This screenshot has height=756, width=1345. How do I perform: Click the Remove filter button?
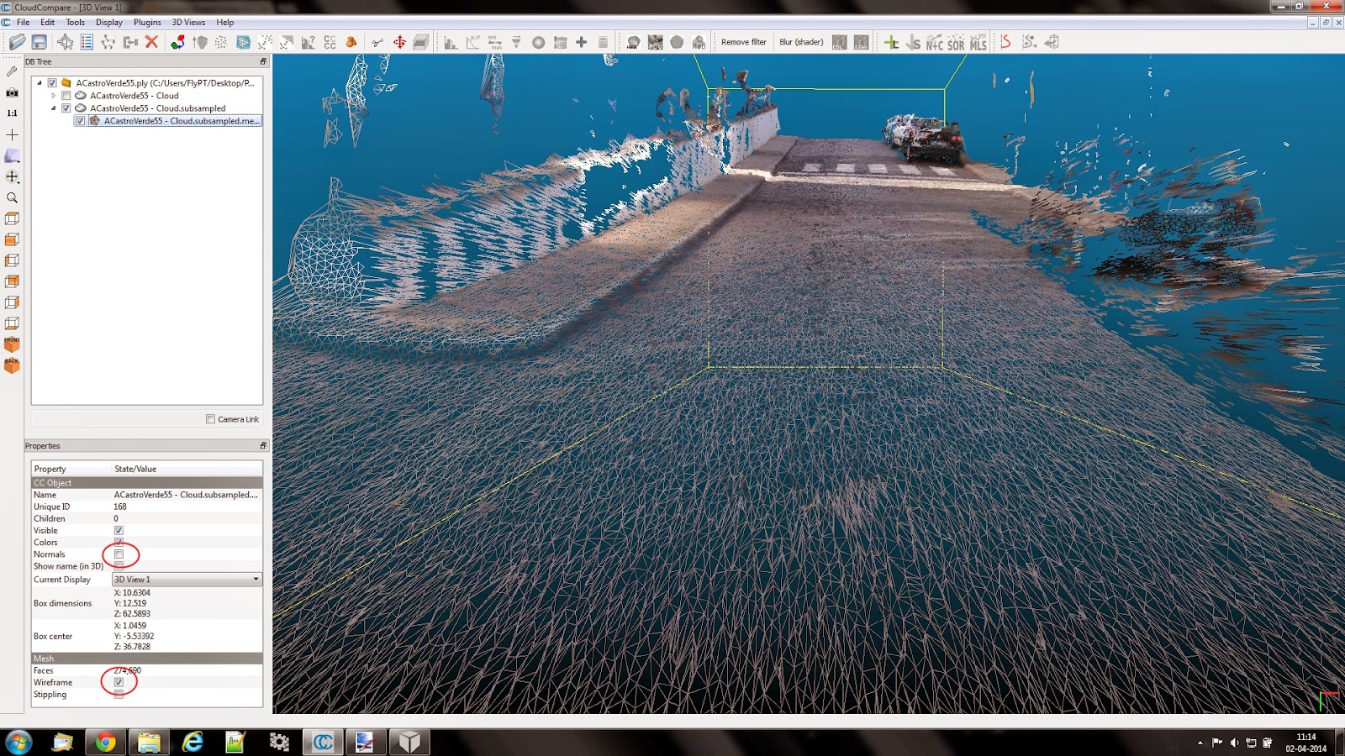[744, 42]
